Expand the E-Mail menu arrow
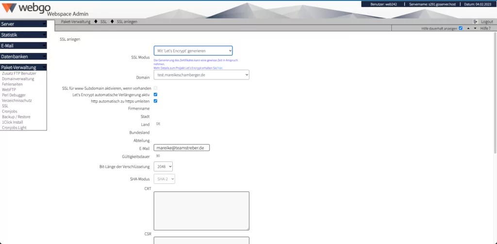 (44, 46)
